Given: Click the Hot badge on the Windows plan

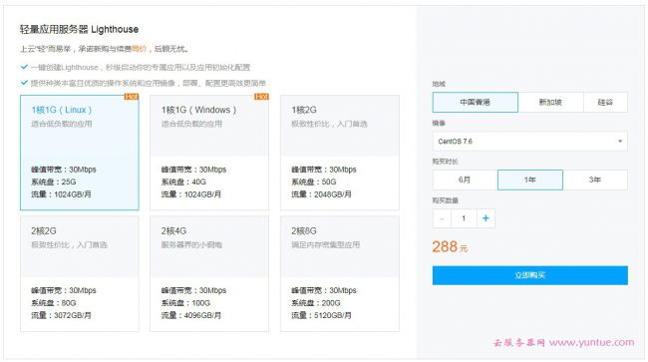Looking at the screenshot, I should pos(261,97).
